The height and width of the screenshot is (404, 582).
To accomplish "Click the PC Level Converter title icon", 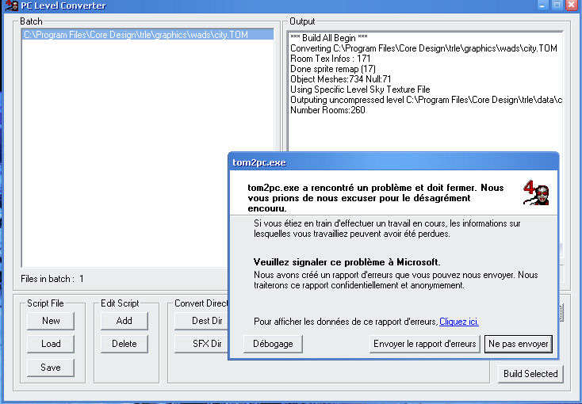I will tap(12, 6).
